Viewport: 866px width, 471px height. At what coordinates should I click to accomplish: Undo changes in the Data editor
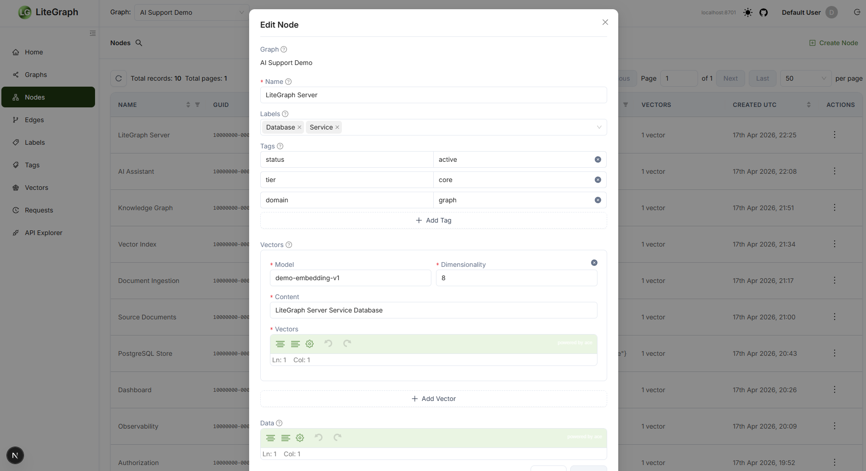[319, 437]
